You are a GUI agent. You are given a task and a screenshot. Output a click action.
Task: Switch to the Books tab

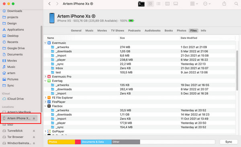[169, 31]
